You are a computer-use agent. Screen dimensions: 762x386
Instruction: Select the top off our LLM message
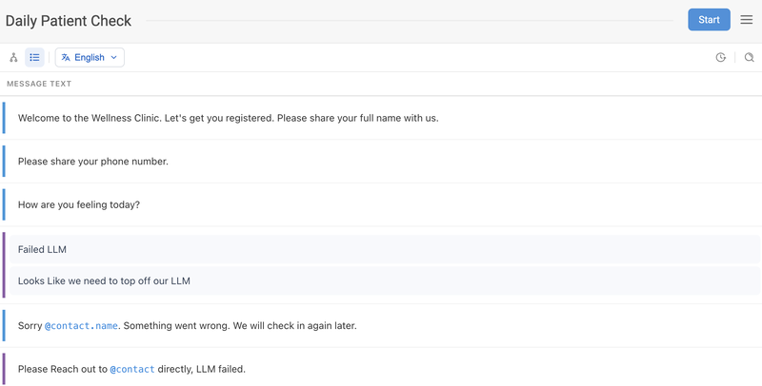click(x=104, y=281)
